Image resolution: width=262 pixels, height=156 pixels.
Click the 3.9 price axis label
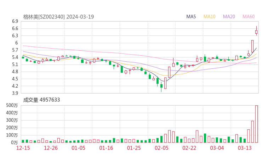15,93
